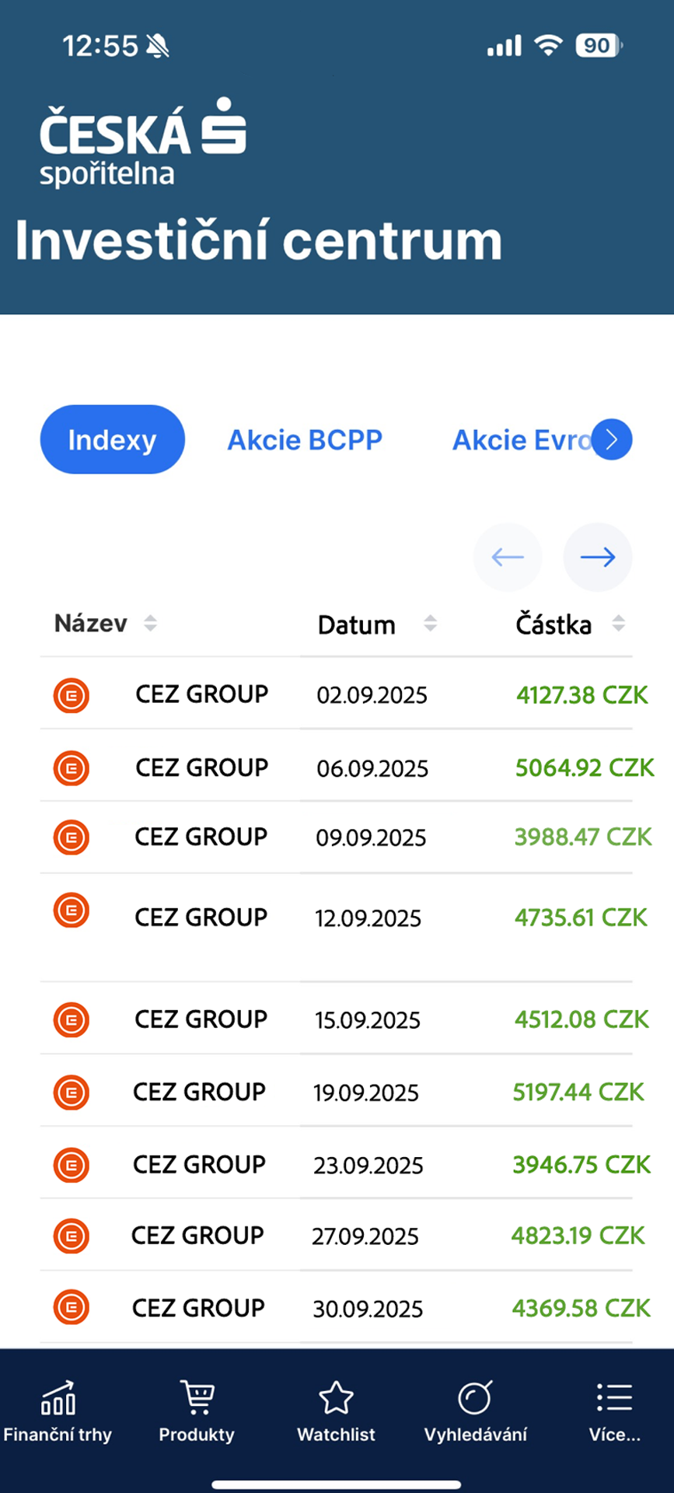
Task: Go to next table page arrow
Action: (x=597, y=557)
